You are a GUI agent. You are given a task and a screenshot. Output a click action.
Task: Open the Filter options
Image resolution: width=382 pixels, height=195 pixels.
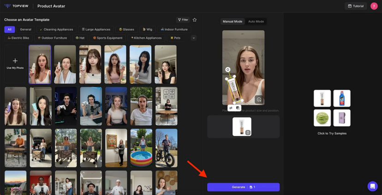183,20
